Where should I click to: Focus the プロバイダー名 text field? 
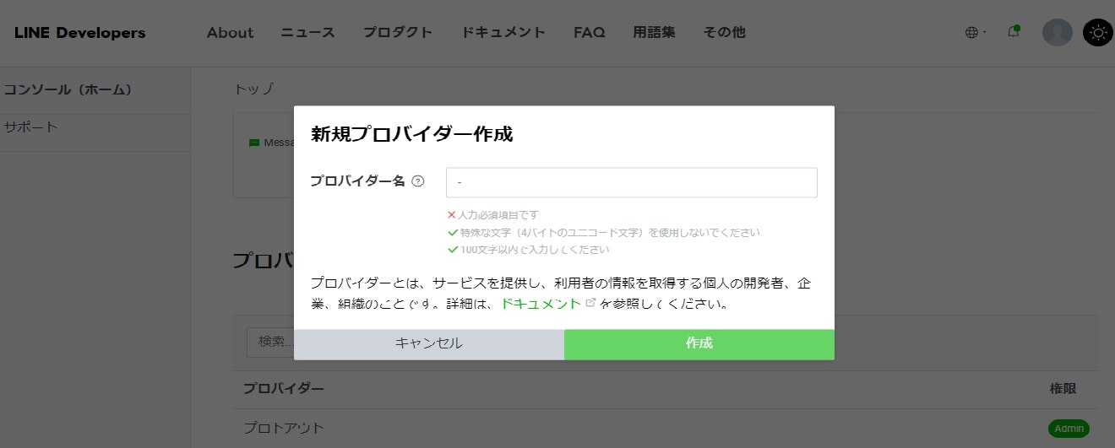(631, 182)
